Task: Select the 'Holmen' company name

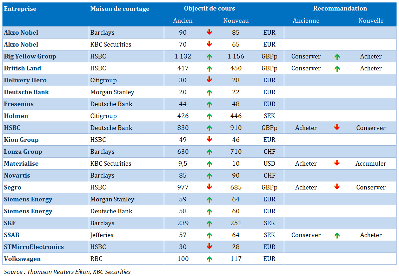Action: (16, 116)
